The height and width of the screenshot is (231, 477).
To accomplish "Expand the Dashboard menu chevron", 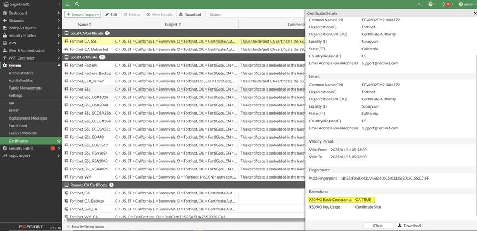I will pyautogui.click(x=59, y=13).
